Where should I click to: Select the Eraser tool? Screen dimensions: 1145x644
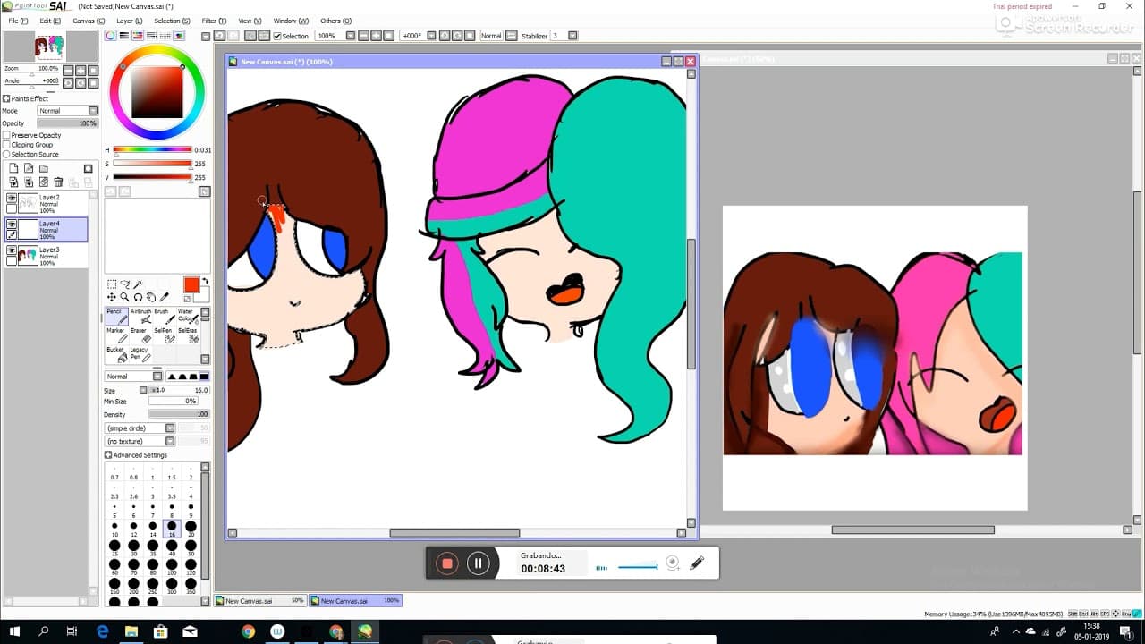140,335
